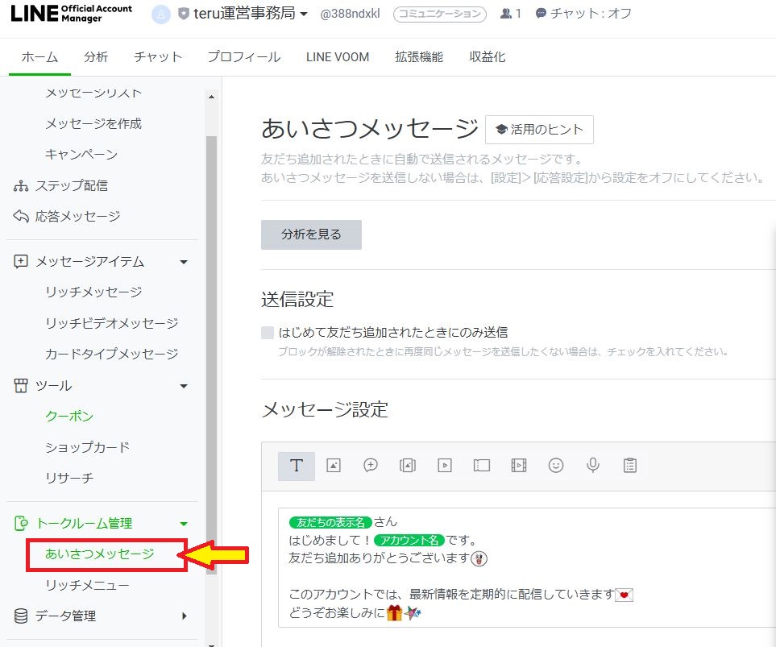Viewport: 776px width, 647px height.
Task: Select the rich video filmstrip icon
Action: [x=519, y=466]
